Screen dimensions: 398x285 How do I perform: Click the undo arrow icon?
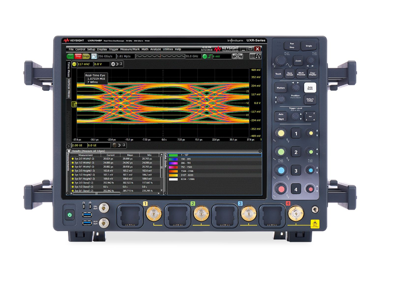pos(235,56)
